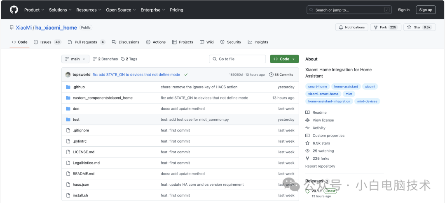The image size is (445, 203).
Task: Click the Sign in link
Action: pos(403,9)
